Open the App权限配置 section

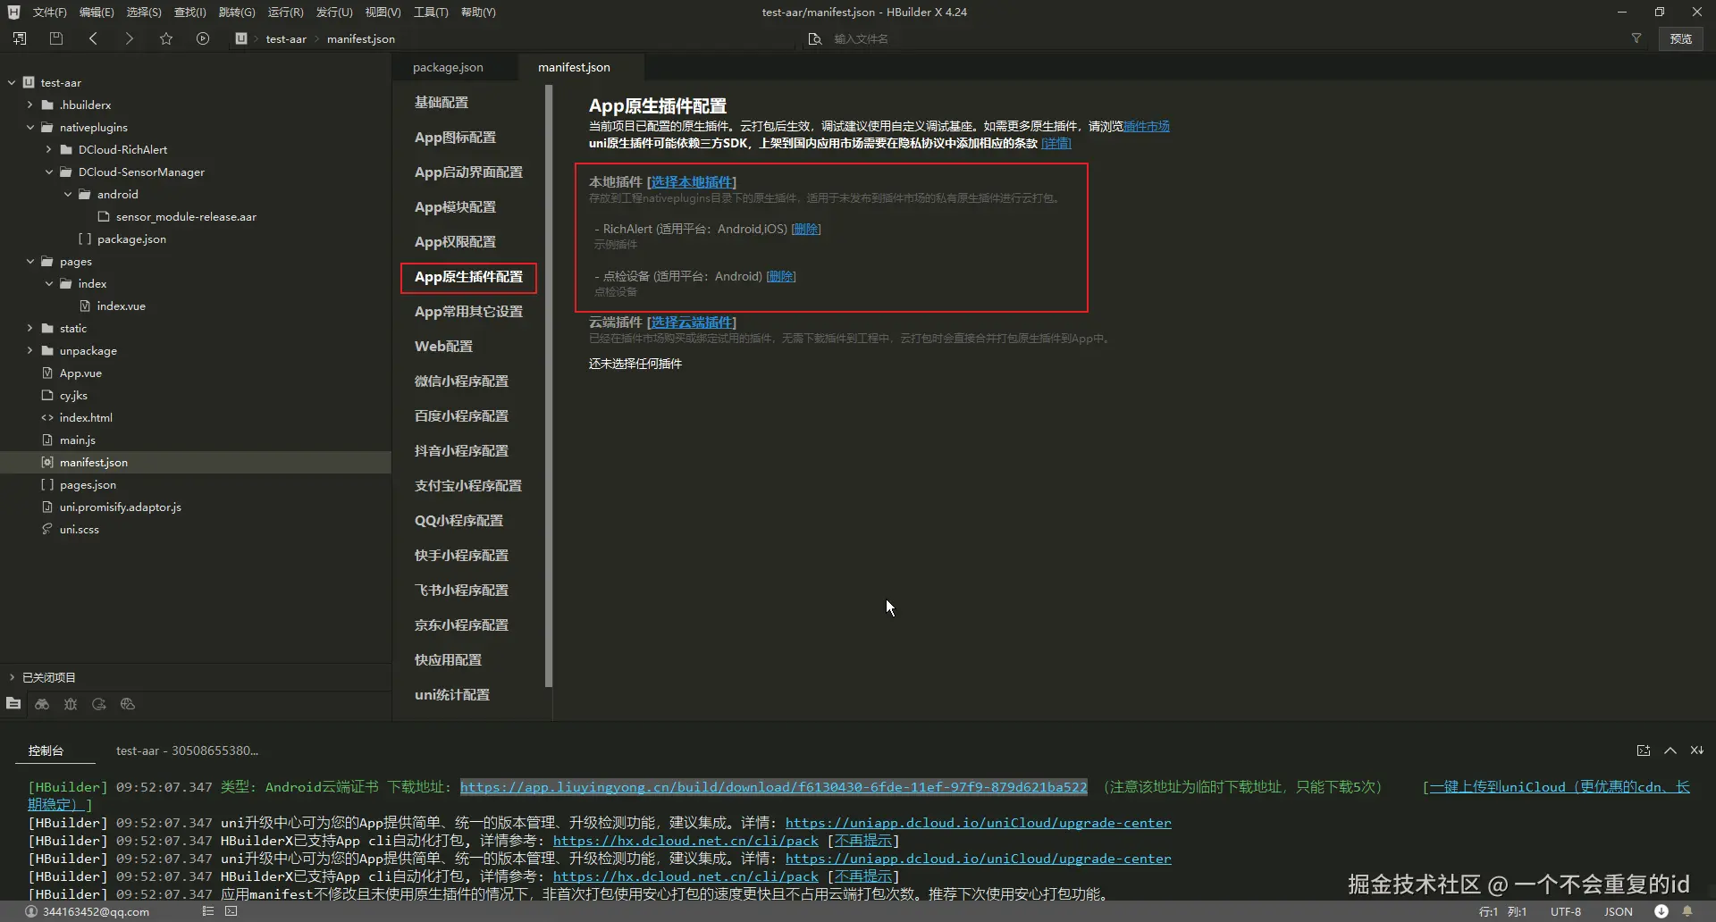(455, 241)
